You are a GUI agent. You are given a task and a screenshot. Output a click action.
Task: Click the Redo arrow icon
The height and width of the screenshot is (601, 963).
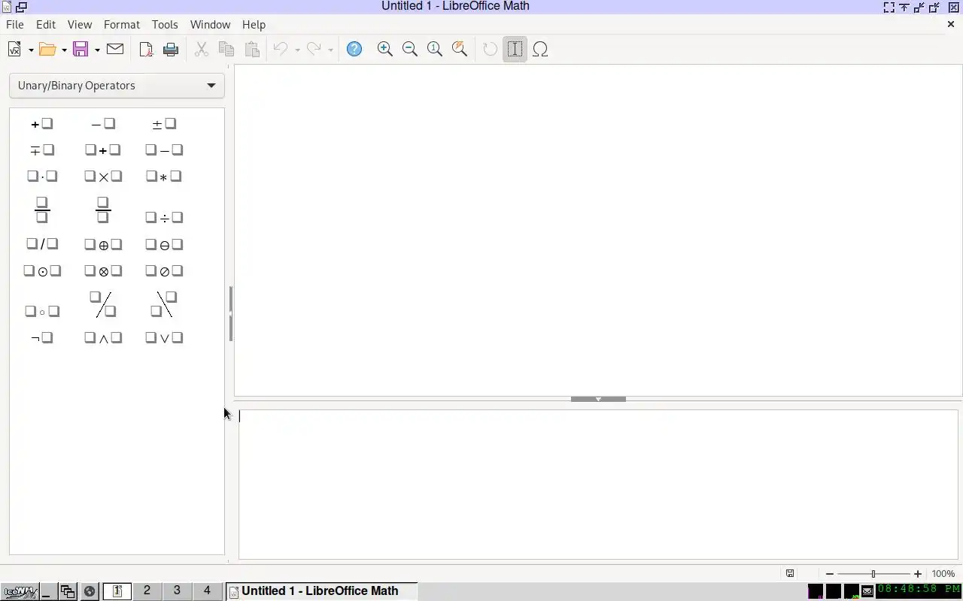coord(314,50)
